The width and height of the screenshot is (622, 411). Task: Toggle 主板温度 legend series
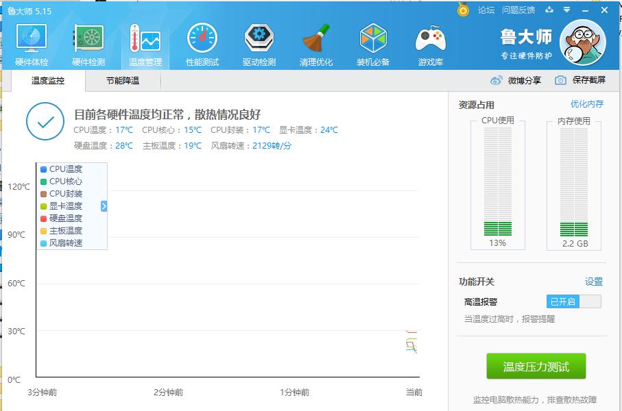[x=62, y=231]
